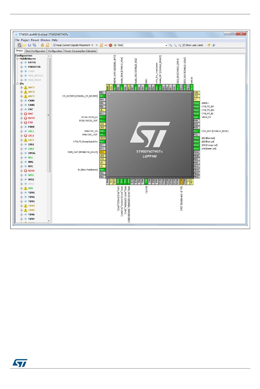Click the warning icon beside TIM4
This screenshot has height=389, width=260.
click(x=25, y=206)
